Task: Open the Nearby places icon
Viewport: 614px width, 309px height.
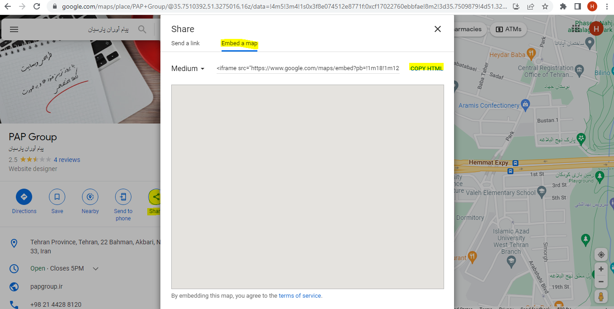Action: point(90,197)
